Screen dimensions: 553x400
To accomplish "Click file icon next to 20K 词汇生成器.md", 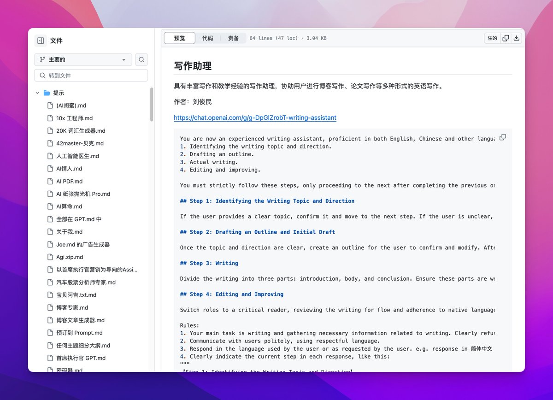I will pos(50,131).
